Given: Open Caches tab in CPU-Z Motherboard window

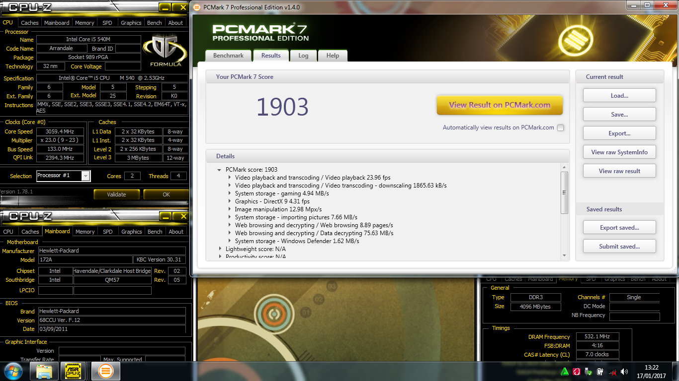Looking at the screenshot, I should click(x=30, y=232).
